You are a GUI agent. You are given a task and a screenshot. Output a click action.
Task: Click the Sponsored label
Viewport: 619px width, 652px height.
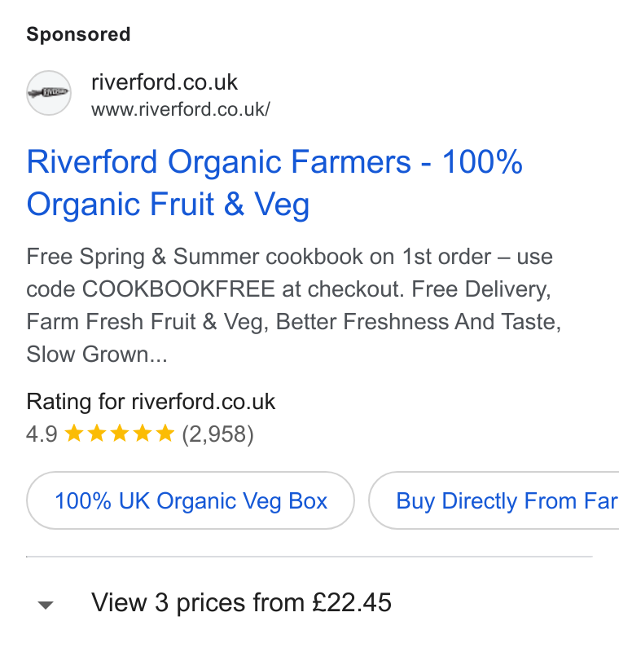pyautogui.click(x=78, y=34)
